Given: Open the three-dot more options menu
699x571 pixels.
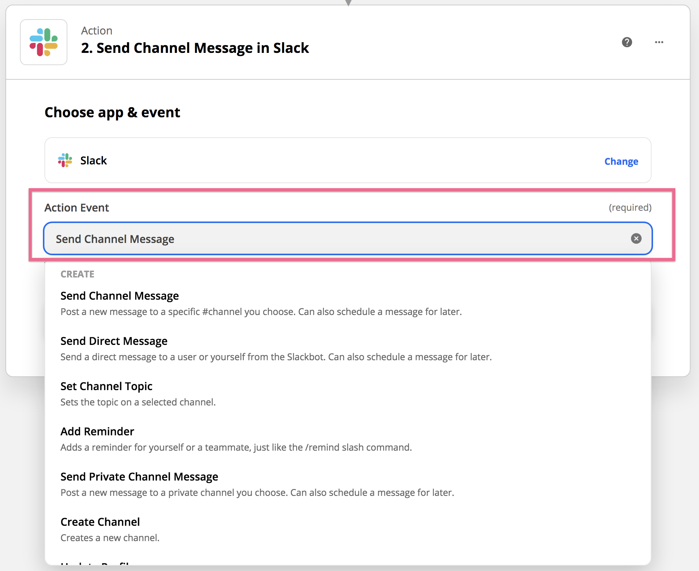Looking at the screenshot, I should tap(659, 42).
